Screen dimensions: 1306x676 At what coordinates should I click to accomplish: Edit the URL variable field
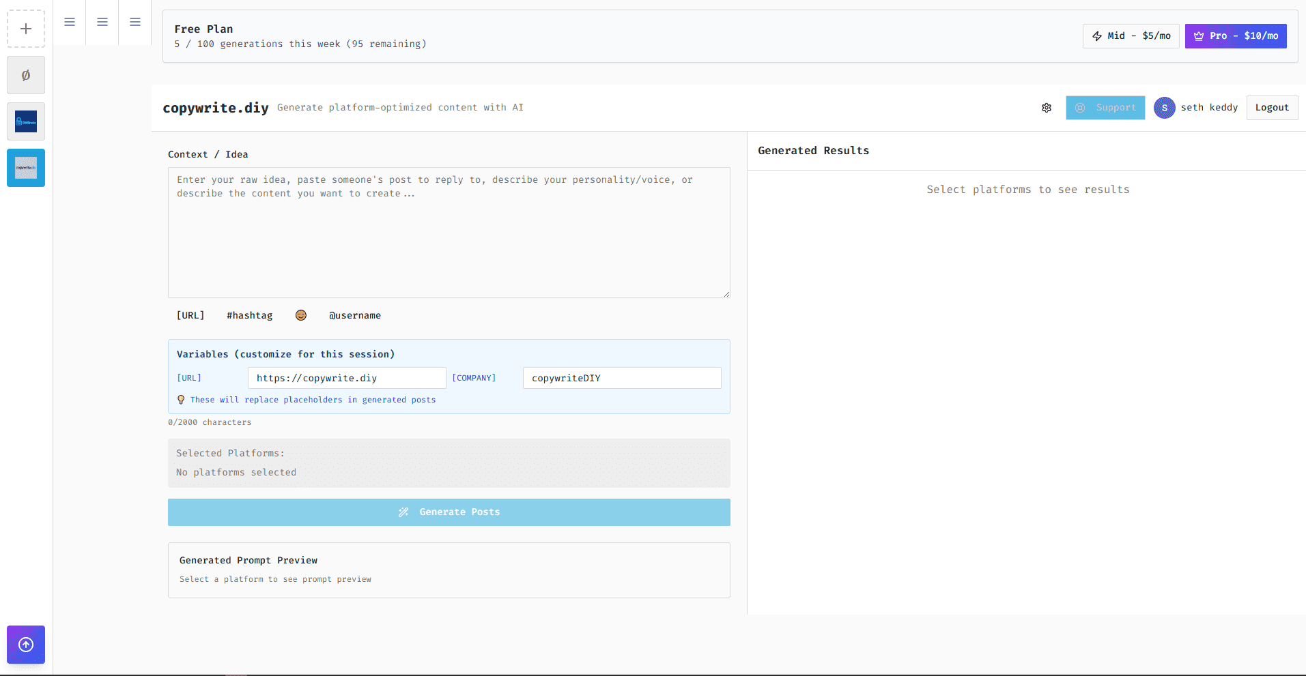coord(347,378)
